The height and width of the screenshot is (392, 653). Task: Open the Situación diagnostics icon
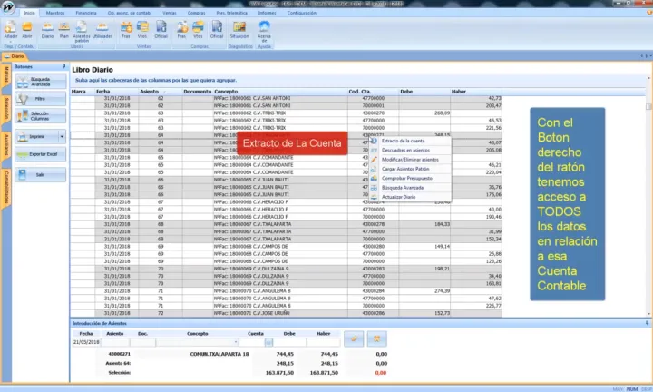[x=239, y=30]
